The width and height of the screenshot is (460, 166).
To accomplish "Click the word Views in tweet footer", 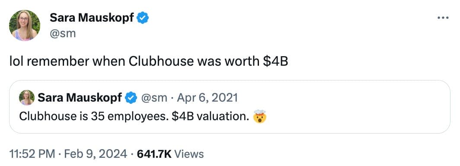I will [x=189, y=154].
